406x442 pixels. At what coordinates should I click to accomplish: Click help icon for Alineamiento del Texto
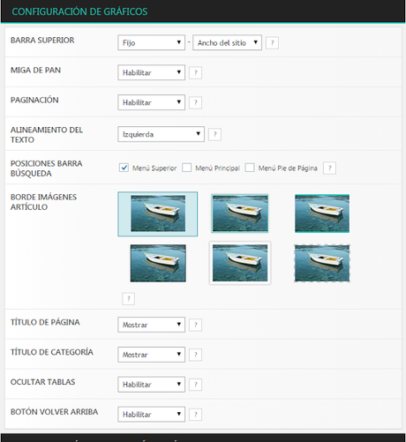point(214,134)
